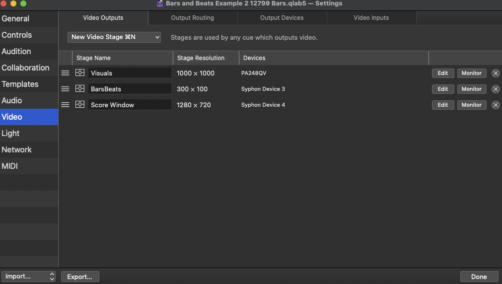Delete the Score Window stage using X

496,105
